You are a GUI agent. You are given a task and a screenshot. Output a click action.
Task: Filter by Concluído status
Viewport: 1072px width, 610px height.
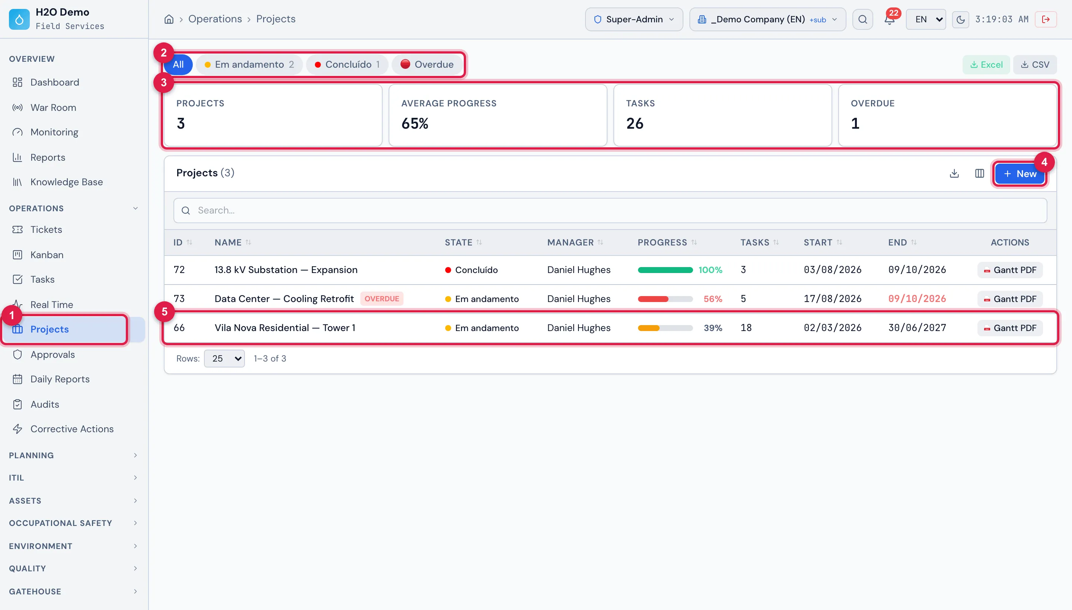pos(347,64)
